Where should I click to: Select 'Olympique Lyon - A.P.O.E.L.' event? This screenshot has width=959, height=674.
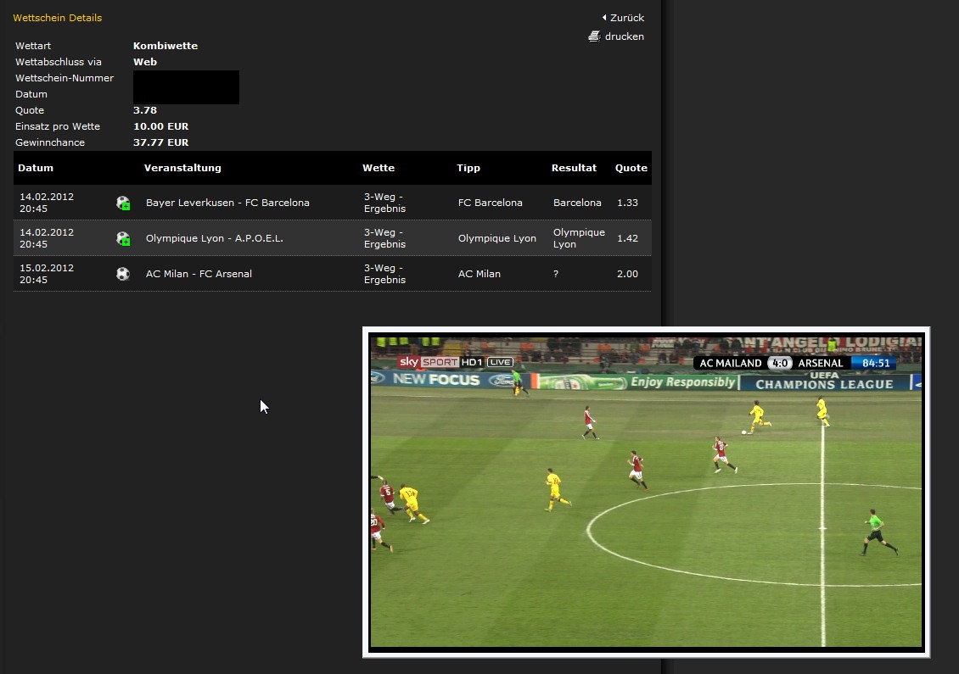click(x=215, y=238)
